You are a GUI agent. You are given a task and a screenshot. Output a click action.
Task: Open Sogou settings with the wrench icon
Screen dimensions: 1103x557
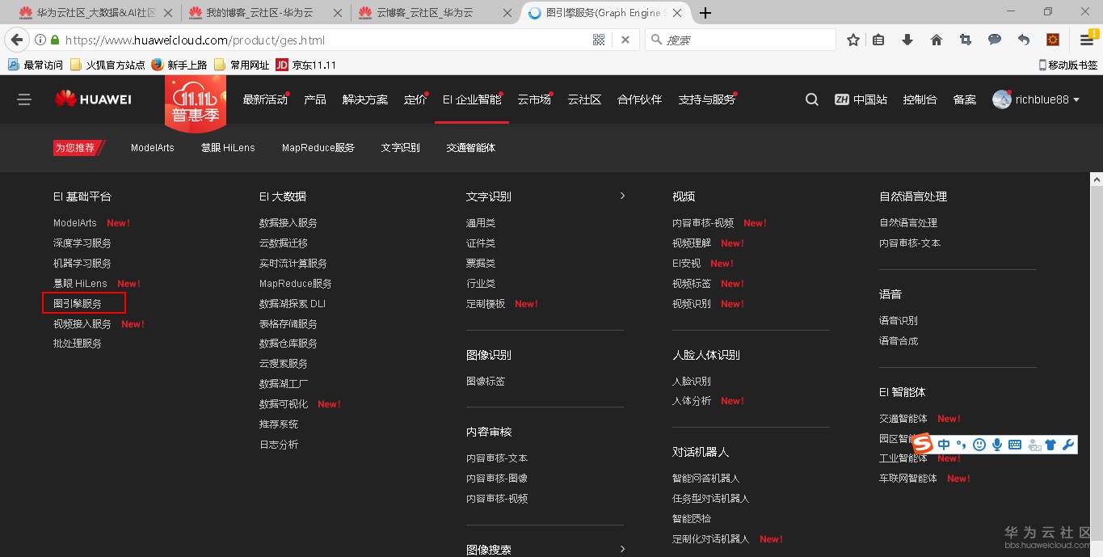click(x=1067, y=444)
